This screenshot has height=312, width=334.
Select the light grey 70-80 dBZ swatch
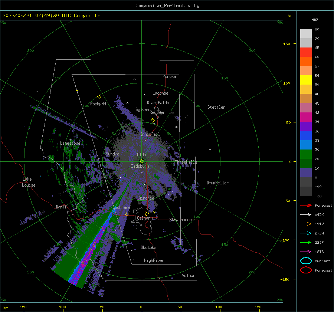(x=306, y=34)
